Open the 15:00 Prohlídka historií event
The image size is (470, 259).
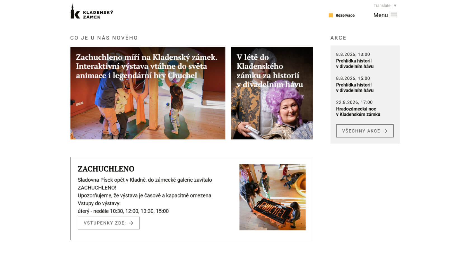coord(355,88)
